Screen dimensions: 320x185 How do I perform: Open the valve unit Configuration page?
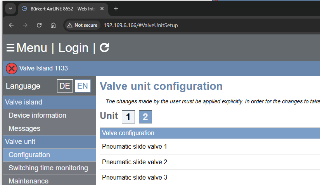tap(49, 155)
